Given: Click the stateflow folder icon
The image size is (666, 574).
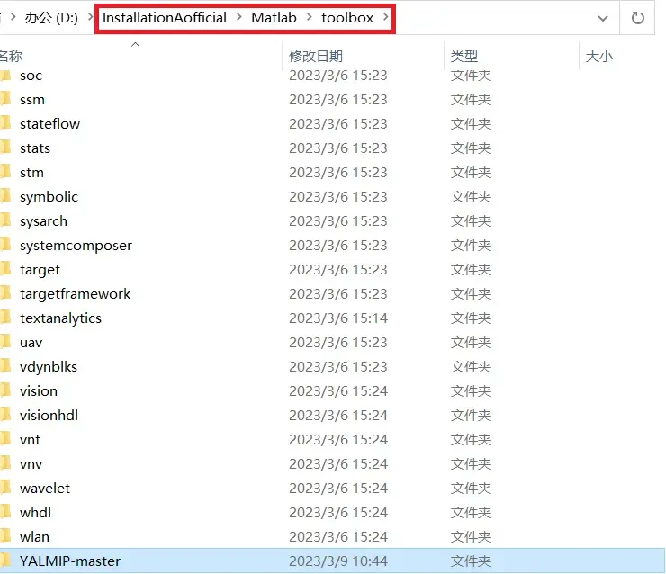Looking at the screenshot, I should 6,123.
